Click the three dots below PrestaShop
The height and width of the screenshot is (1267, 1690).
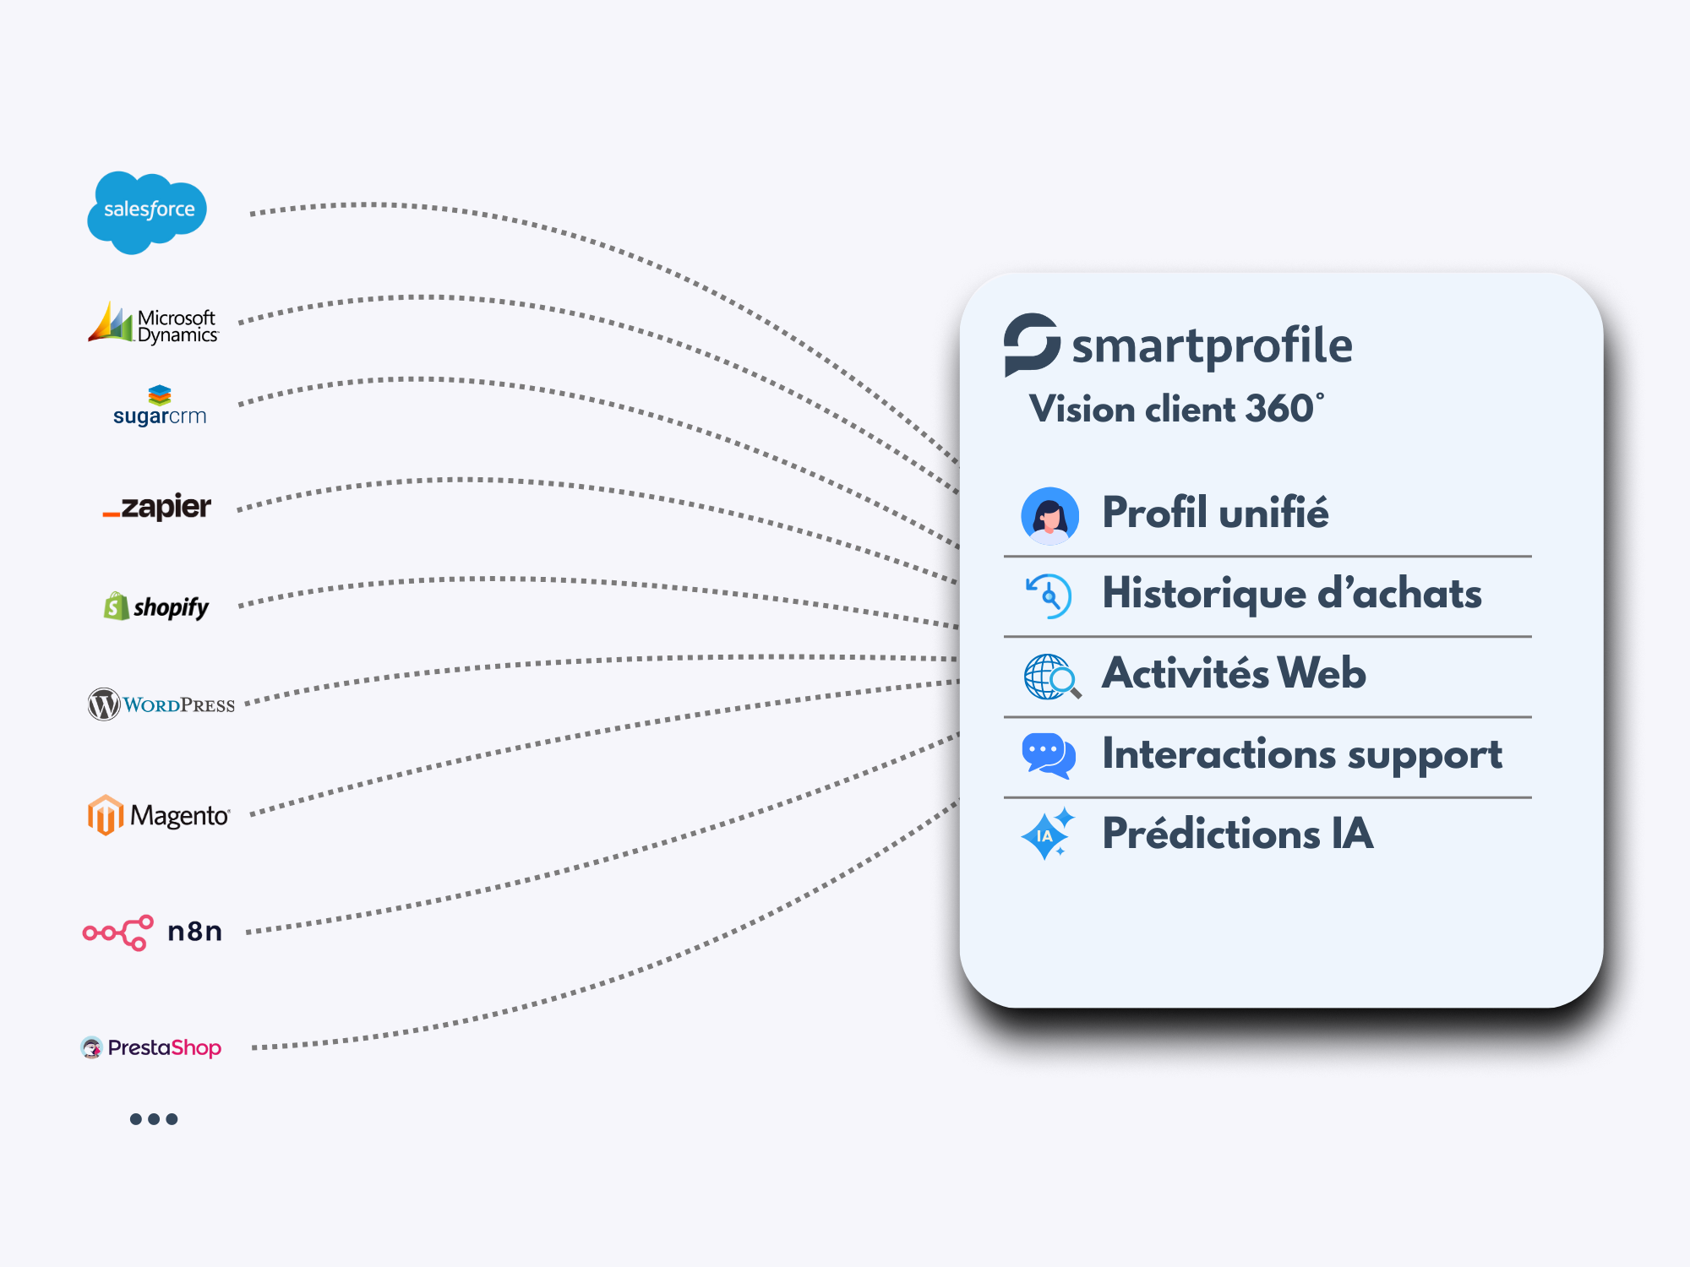coord(154,1119)
